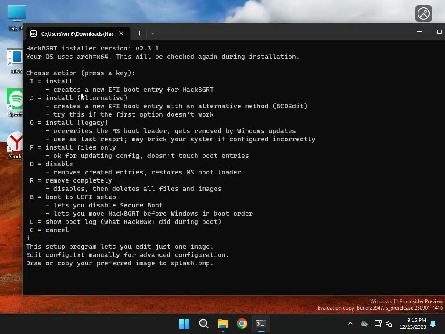Click the muted volume tray icon
445x334 pixels.
click(389, 324)
